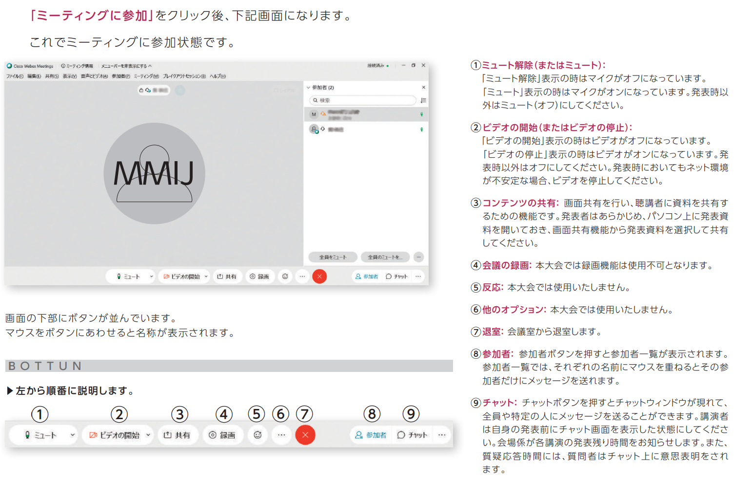Screen dimensions: 751x480
Task: Expand the arrow next to ミュート in the enlarged toolbar
Action: pos(72,435)
